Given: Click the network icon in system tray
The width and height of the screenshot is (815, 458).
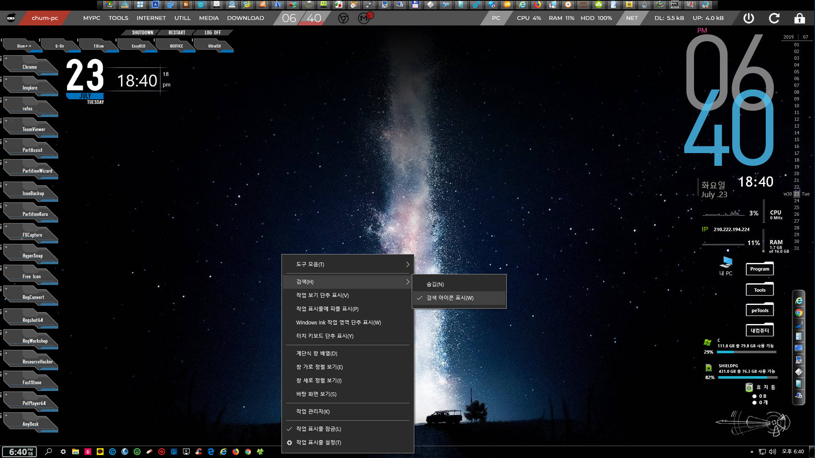Looking at the screenshot, I should coord(762,452).
